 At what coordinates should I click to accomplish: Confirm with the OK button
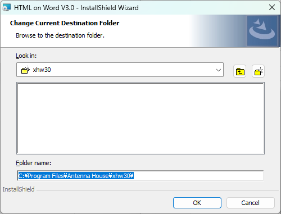(197, 203)
